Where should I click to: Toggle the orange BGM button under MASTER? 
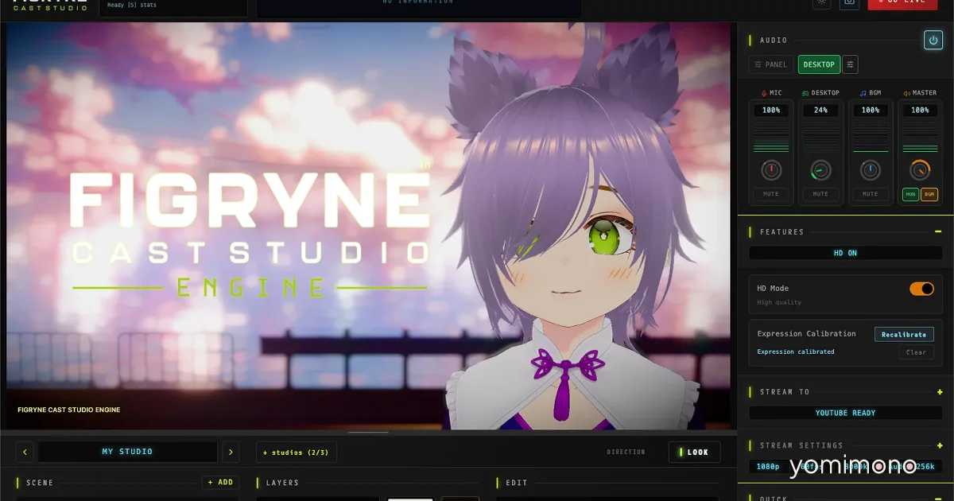click(929, 194)
